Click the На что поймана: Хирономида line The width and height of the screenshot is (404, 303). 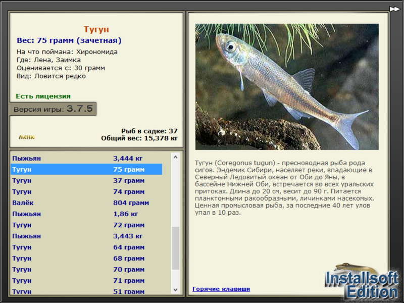pyautogui.click(x=67, y=52)
